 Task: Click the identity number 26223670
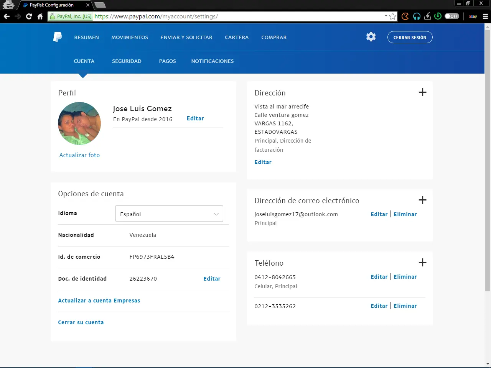(x=143, y=279)
